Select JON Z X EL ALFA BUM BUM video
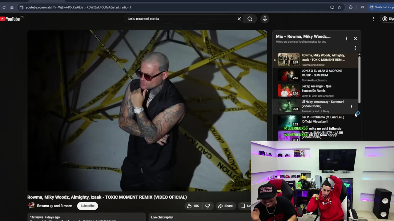This screenshot has height=221, width=394. 316,75
